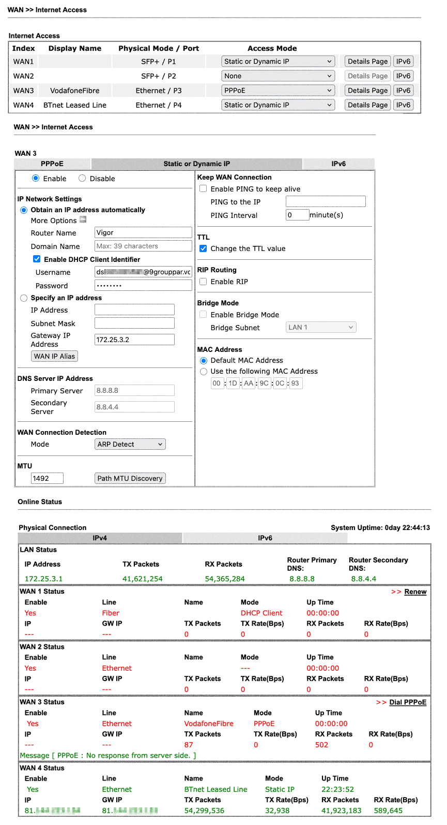Viewport: 447px width, 825px height.
Task: Open WAN4 access mode dropdown
Action: [278, 105]
